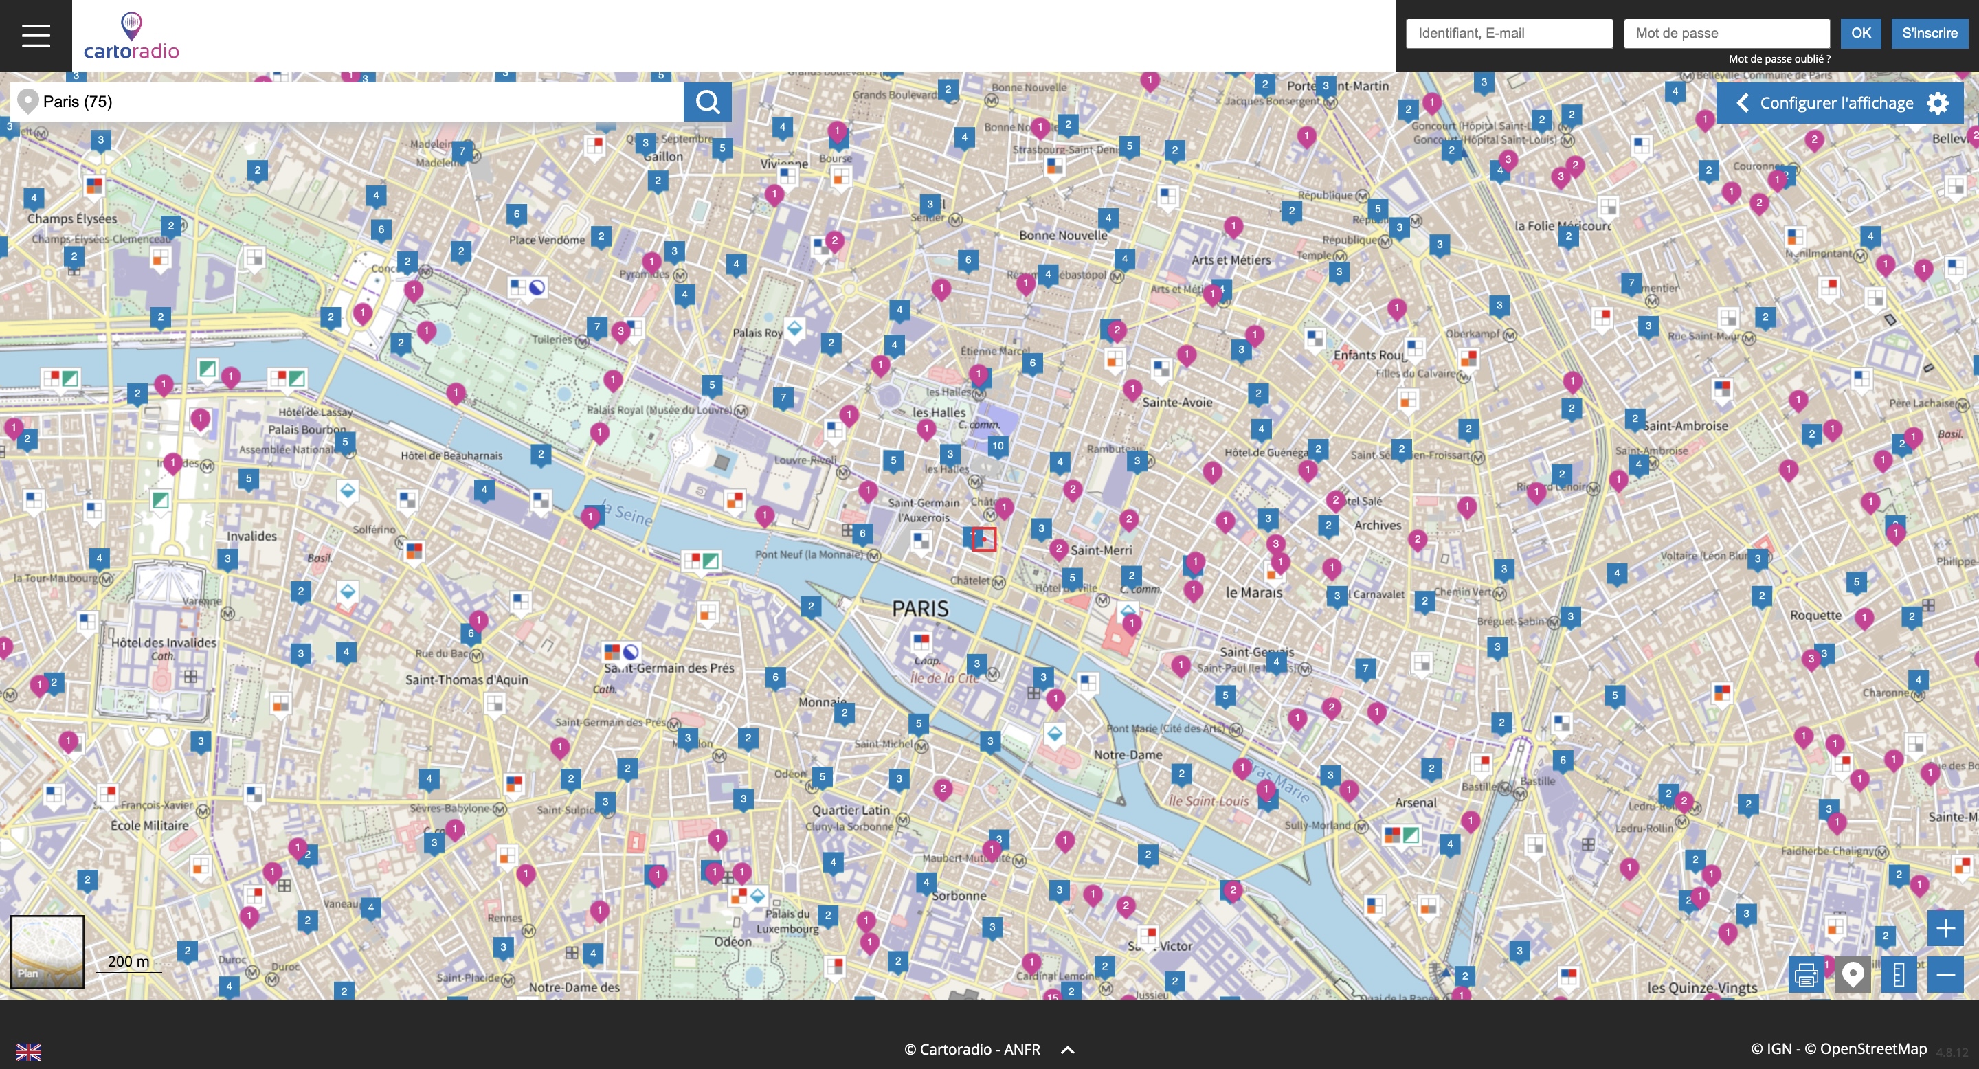This screenshot has height=1069, width=1979.
Task: Open the Mot de passe oublié link
Action: [x=1779, y=59]
